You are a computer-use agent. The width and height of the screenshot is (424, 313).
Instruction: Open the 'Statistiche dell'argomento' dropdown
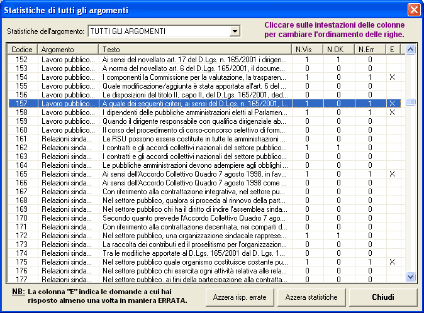pyautogui.click(x=235, y=31)
